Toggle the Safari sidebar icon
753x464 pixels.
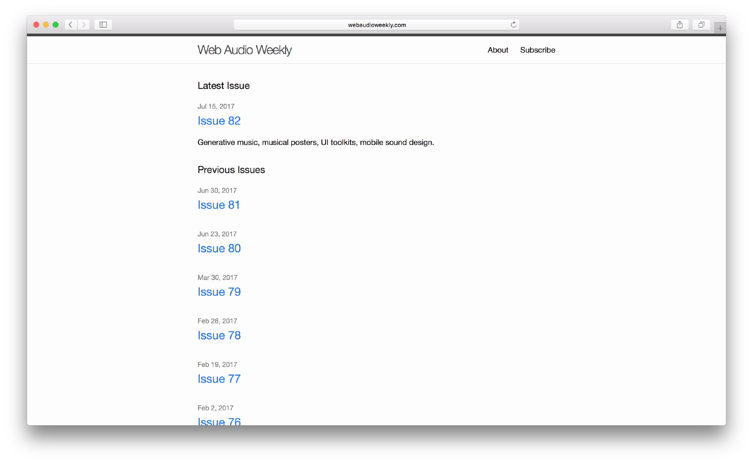[x=103, y=24]
